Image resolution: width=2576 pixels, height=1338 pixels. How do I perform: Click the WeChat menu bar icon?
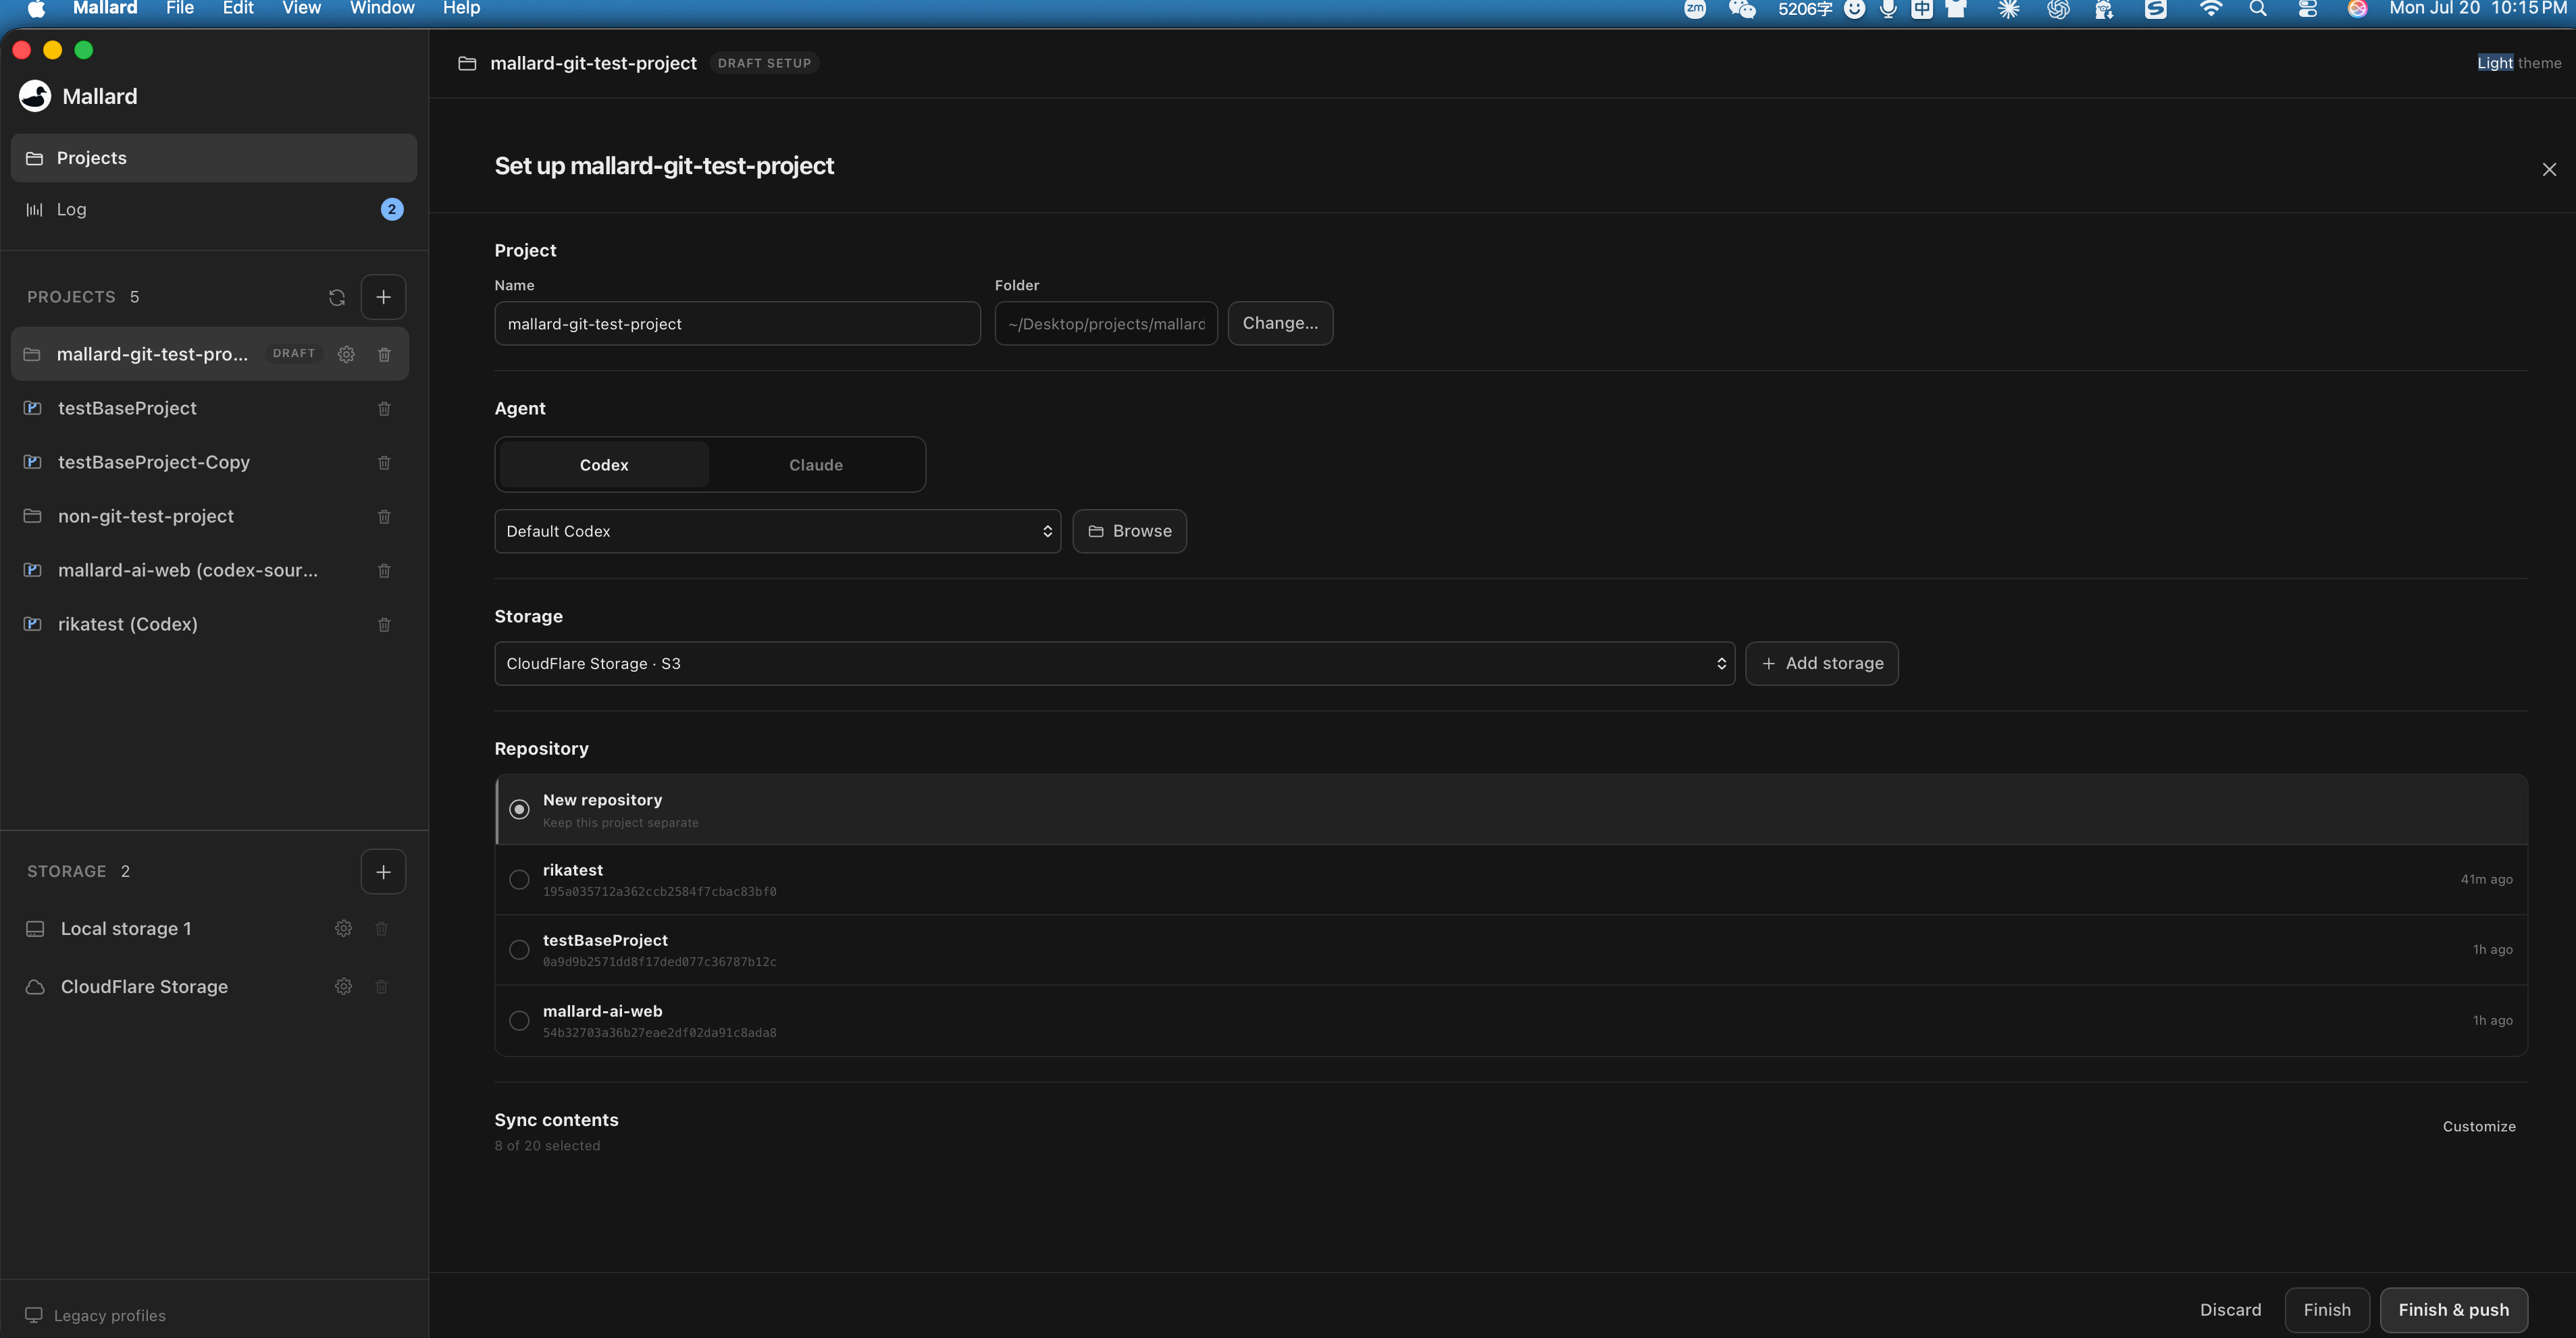click(x=1742, y=9)
